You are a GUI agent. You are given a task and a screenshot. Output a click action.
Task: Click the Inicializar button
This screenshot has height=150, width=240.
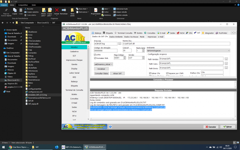coord(101,69)
